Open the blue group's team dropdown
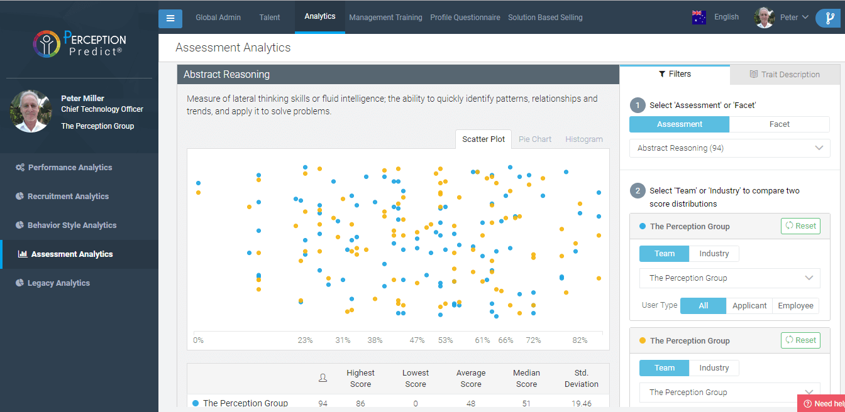The image size is (845, 412). point(730,278)
